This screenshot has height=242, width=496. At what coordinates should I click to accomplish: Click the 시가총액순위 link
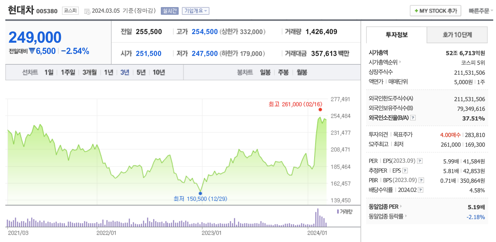(383, 62)
